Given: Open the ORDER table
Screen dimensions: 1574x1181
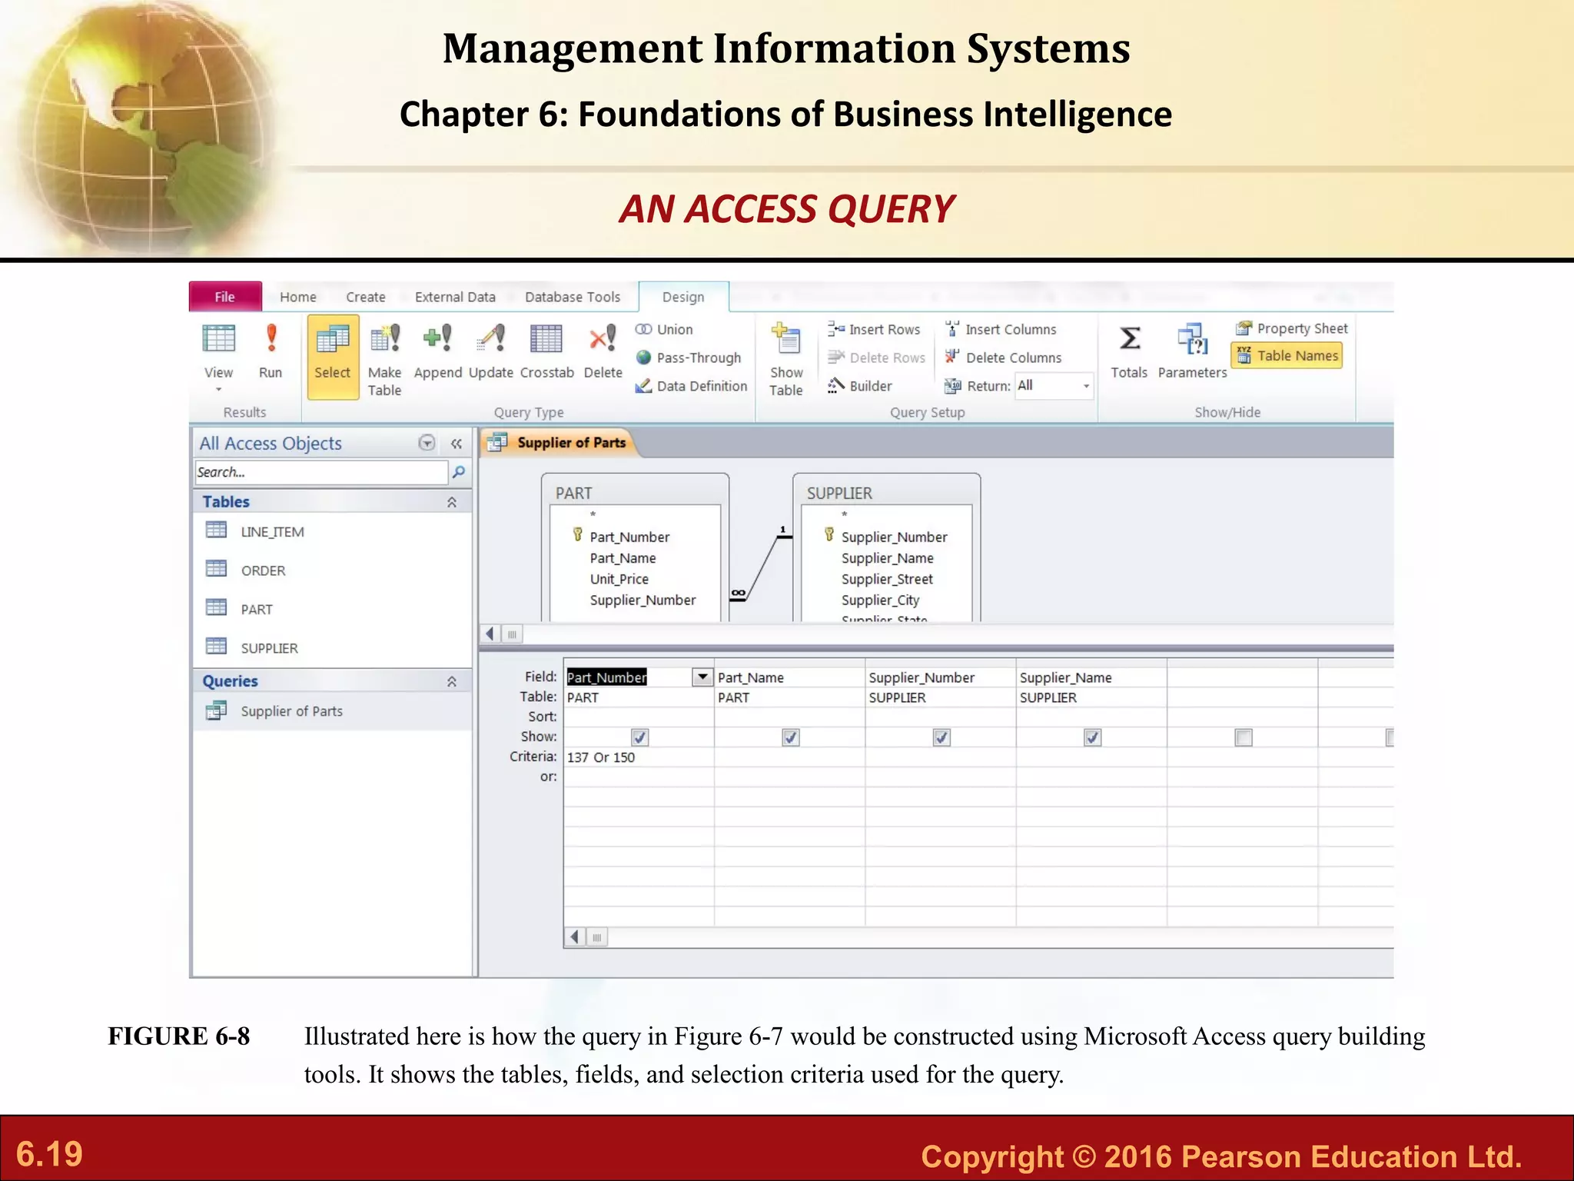Looking at the screenshot, I should tap(263, 571).
